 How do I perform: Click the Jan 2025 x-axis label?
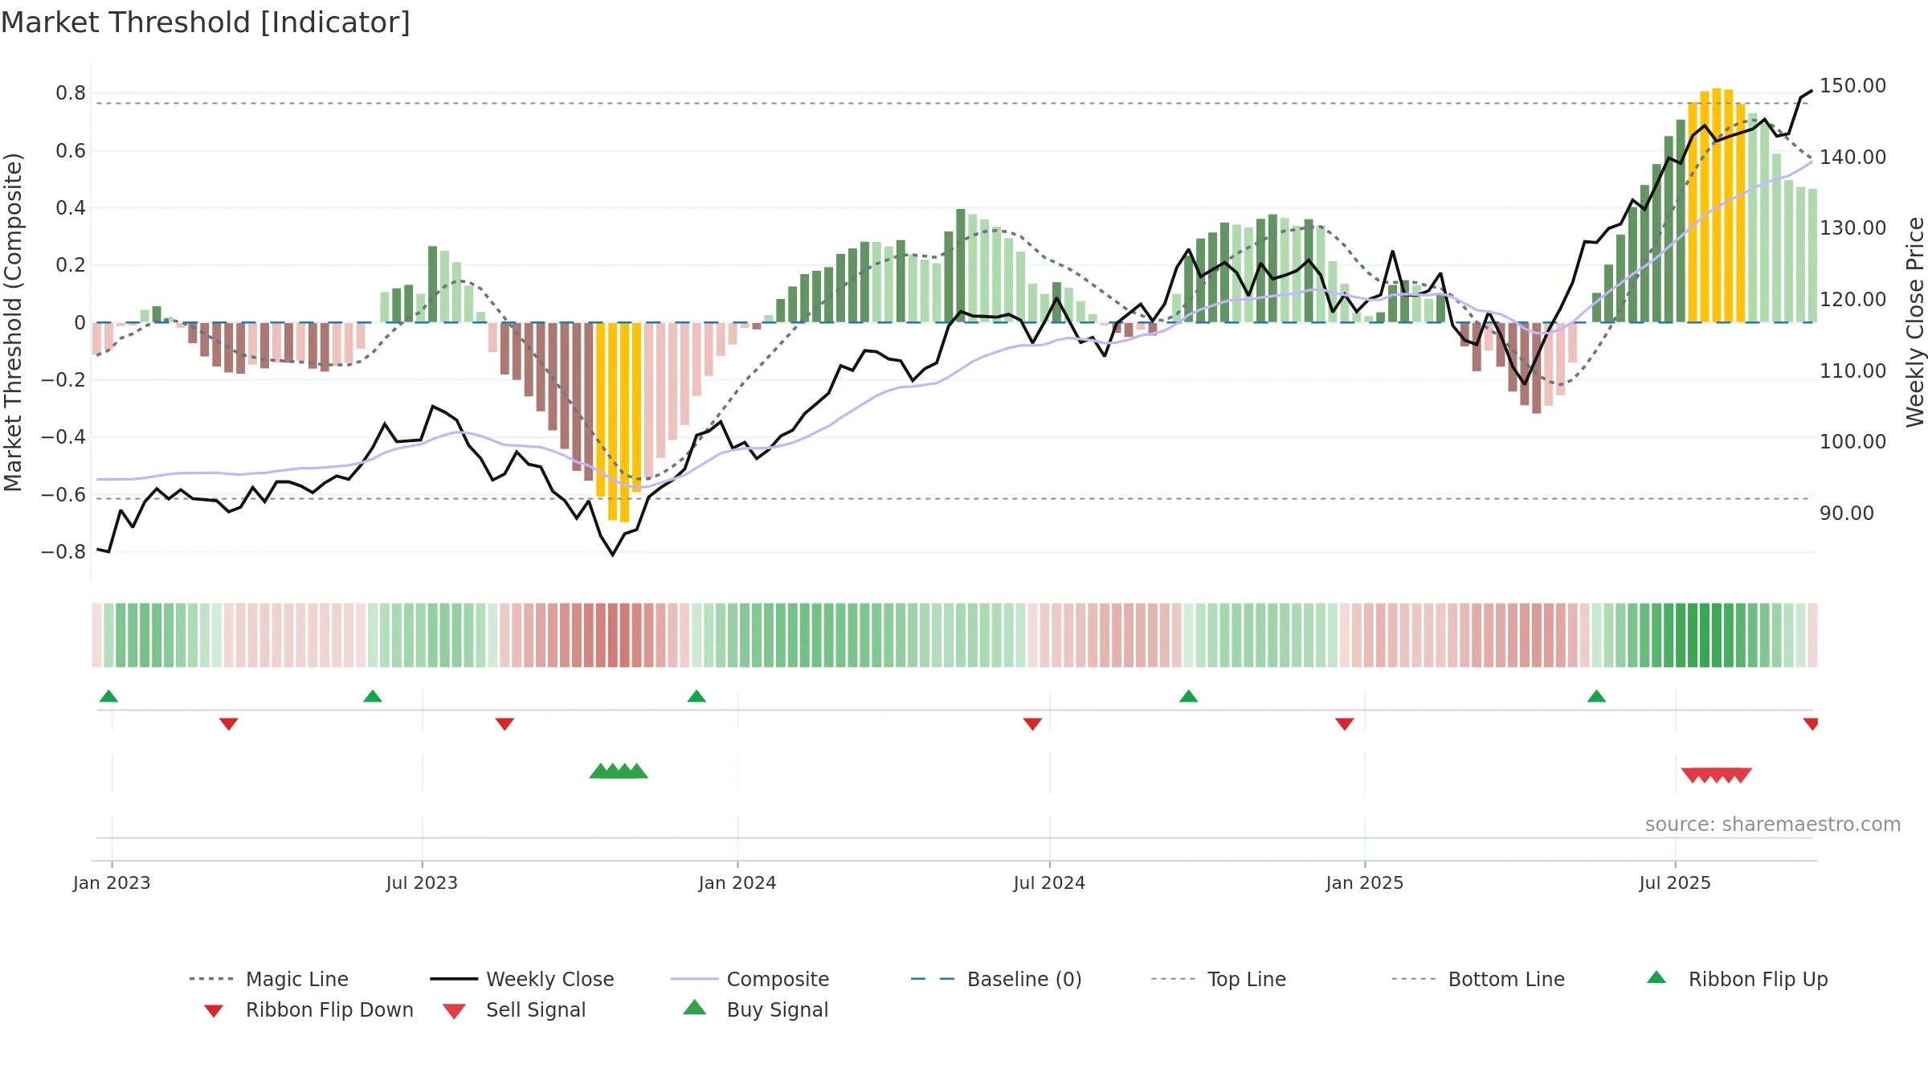pos(1365,883)
